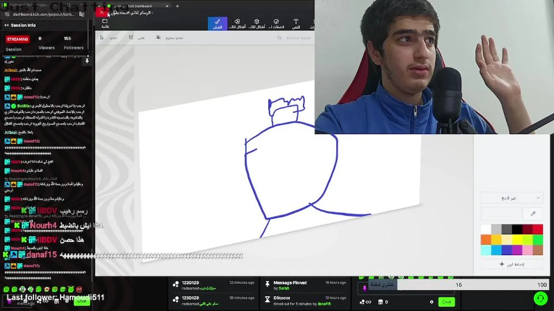Click the Session Info header
The width and height of the screenshot is (554, 311).
pyautogui.click(x=23, y=25)
